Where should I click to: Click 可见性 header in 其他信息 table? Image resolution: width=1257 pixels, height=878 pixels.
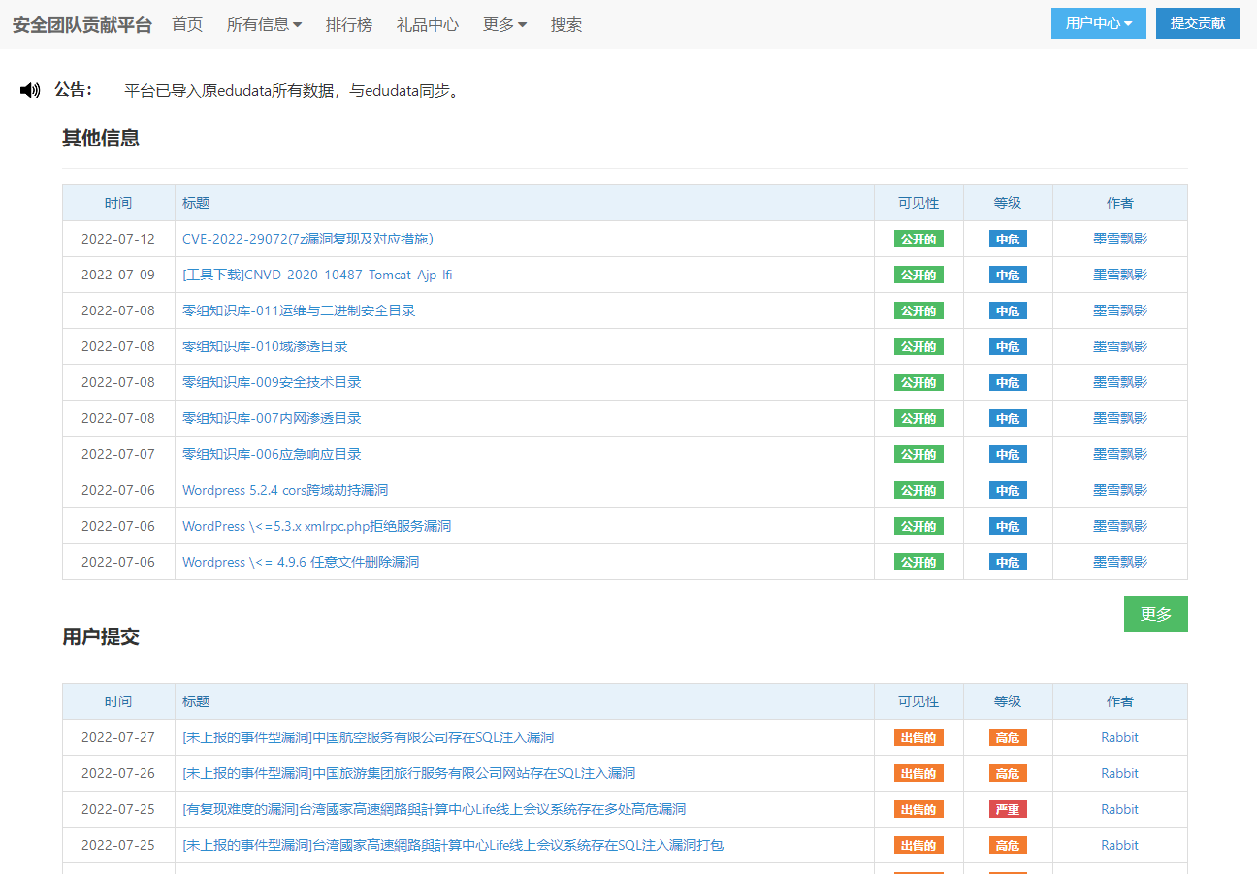pos(919,203)
